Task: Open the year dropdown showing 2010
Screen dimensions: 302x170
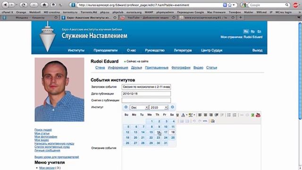Action: [x=159, y=107]
